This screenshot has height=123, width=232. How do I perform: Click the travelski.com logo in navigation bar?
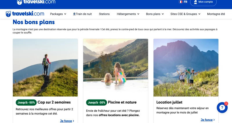(x=25, y=14)
